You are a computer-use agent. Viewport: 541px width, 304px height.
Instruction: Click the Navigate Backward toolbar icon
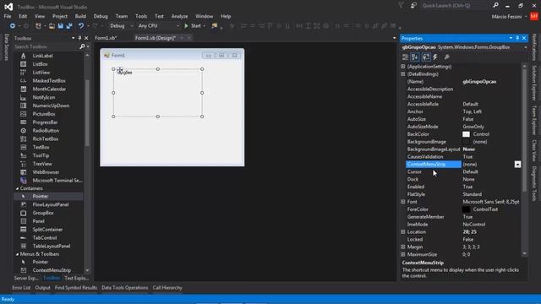13,26
